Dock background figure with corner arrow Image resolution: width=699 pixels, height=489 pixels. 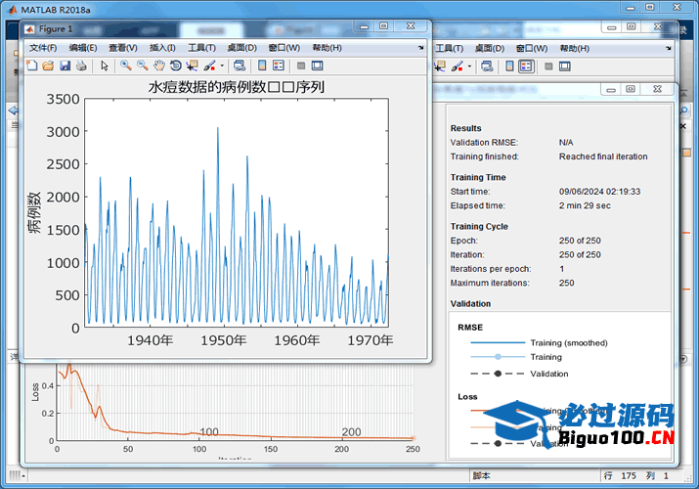669,48
